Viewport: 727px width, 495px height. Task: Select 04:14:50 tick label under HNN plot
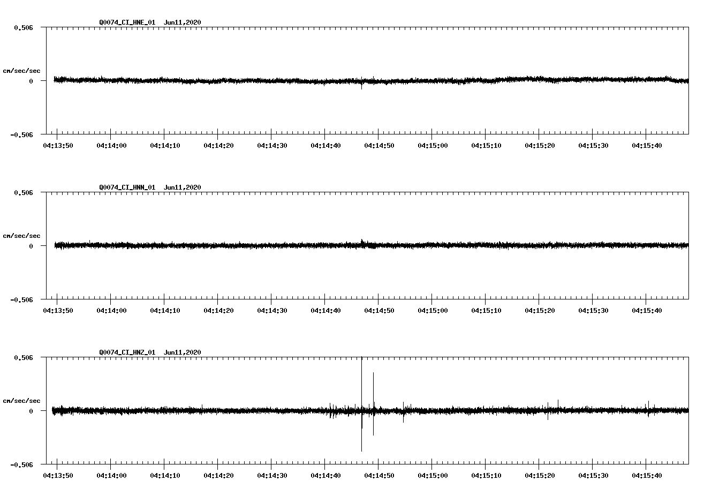pyautogui.click(x=379, y=311)
